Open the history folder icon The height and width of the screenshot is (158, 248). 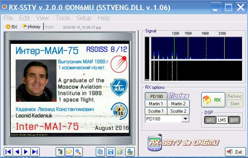[69, 152]
